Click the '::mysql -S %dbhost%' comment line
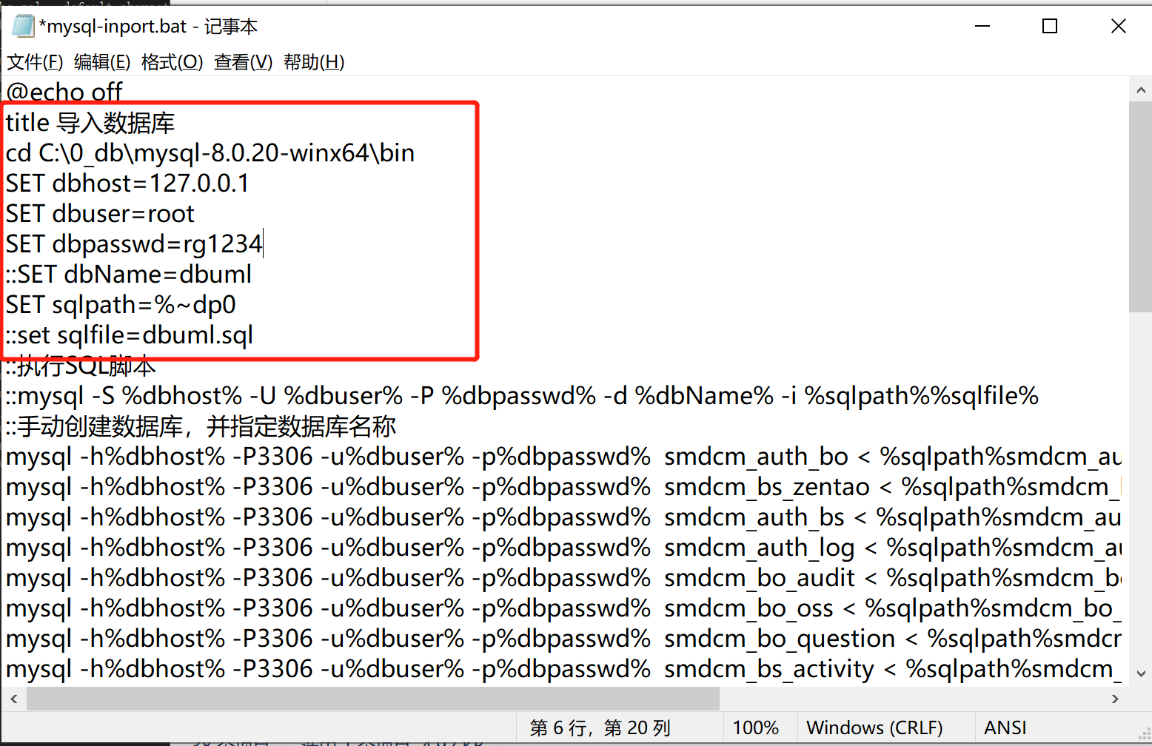The image size is (1152, 746). click(x=522, y=395)
